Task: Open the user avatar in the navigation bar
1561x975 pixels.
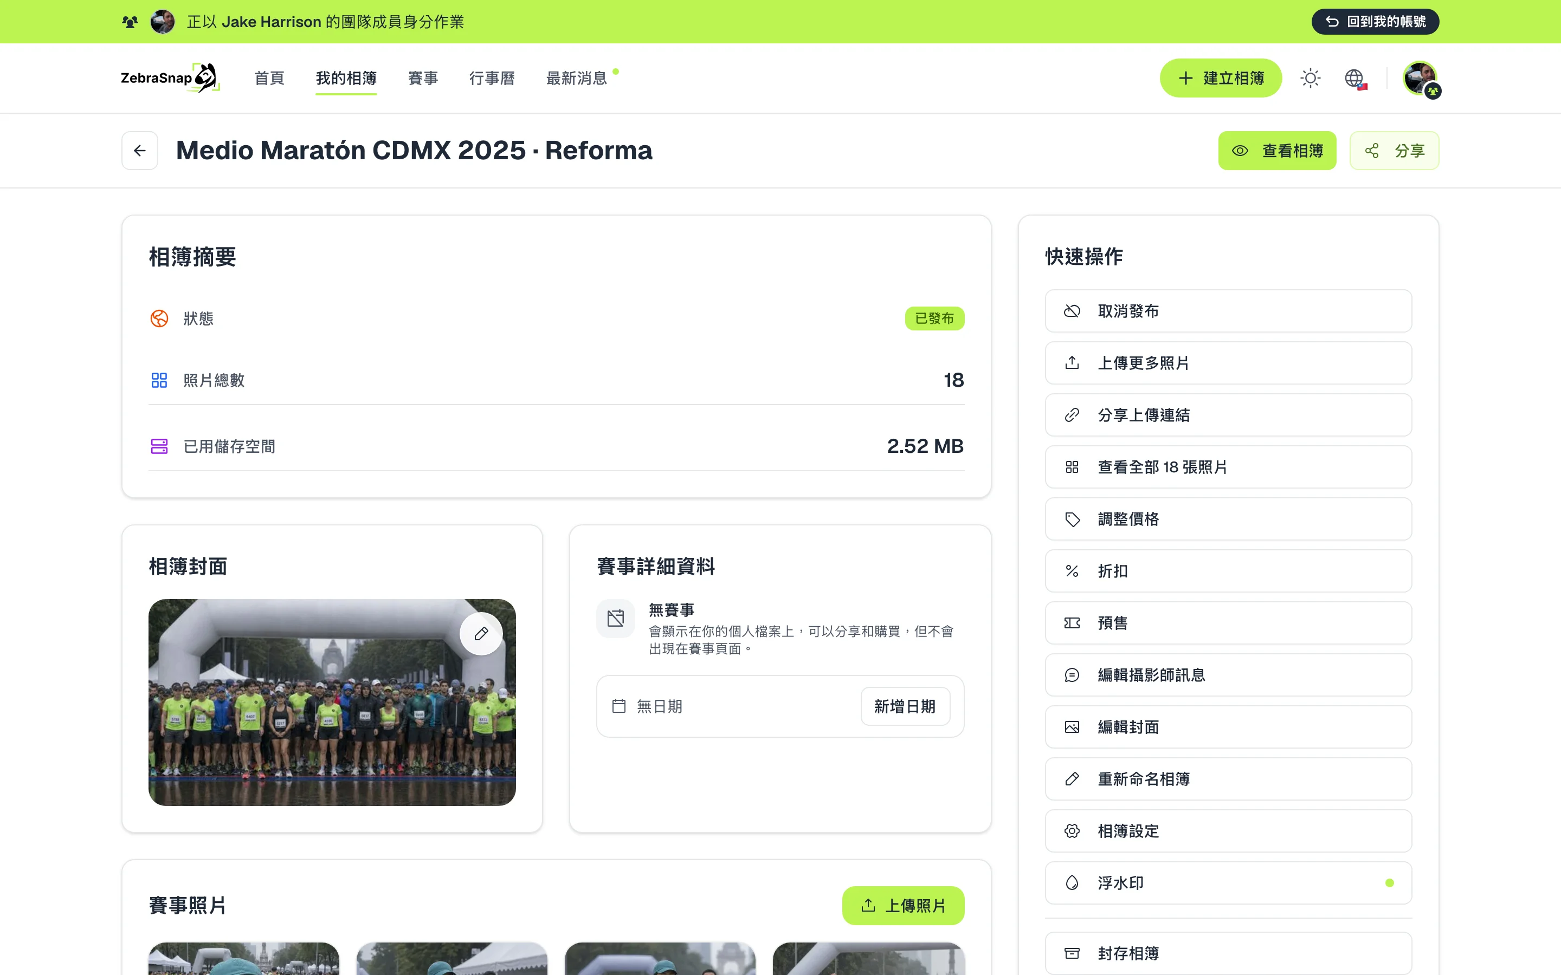Action: point(1421,78)
